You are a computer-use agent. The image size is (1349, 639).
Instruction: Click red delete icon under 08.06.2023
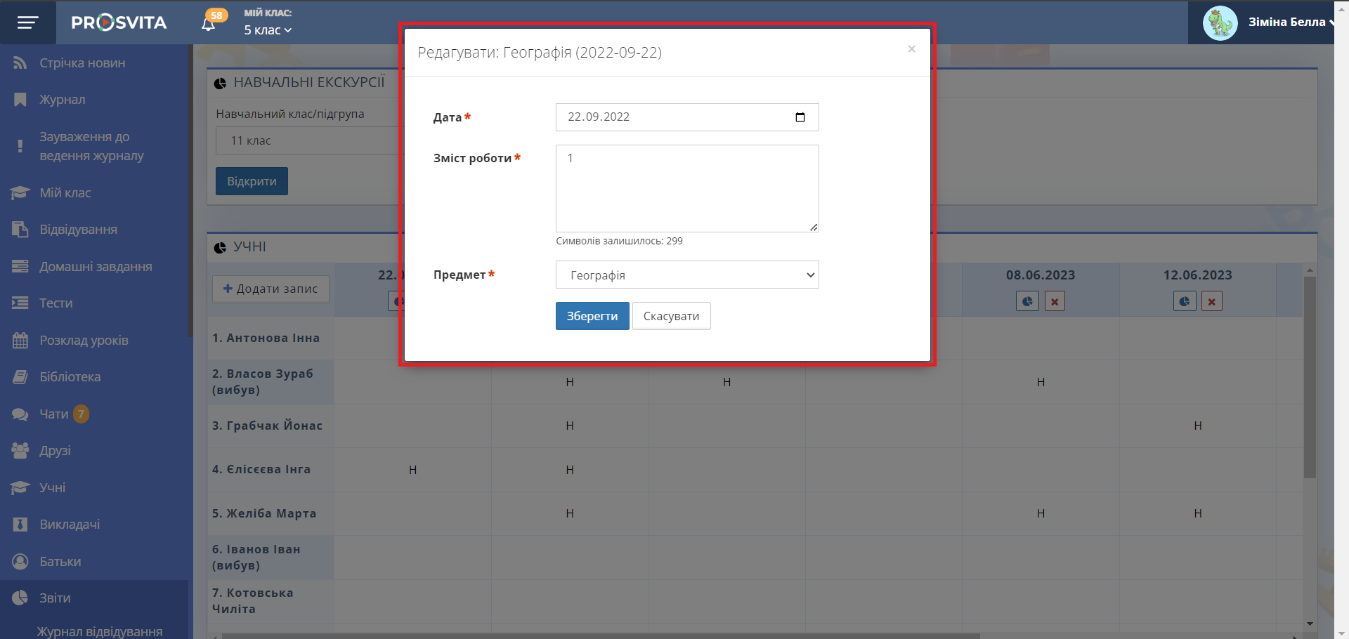[x=1055, y=301]
